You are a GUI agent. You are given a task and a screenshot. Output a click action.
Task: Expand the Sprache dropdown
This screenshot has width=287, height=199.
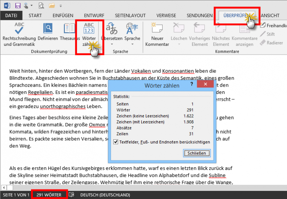[132, 44]
